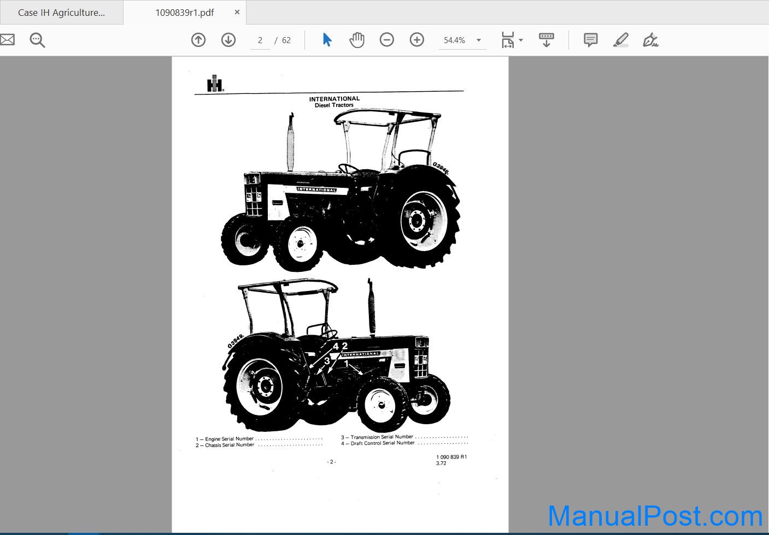
Task: Open the 54.4% zoom level dropdown
Action: pyautogui.click(x=479, y=40)
